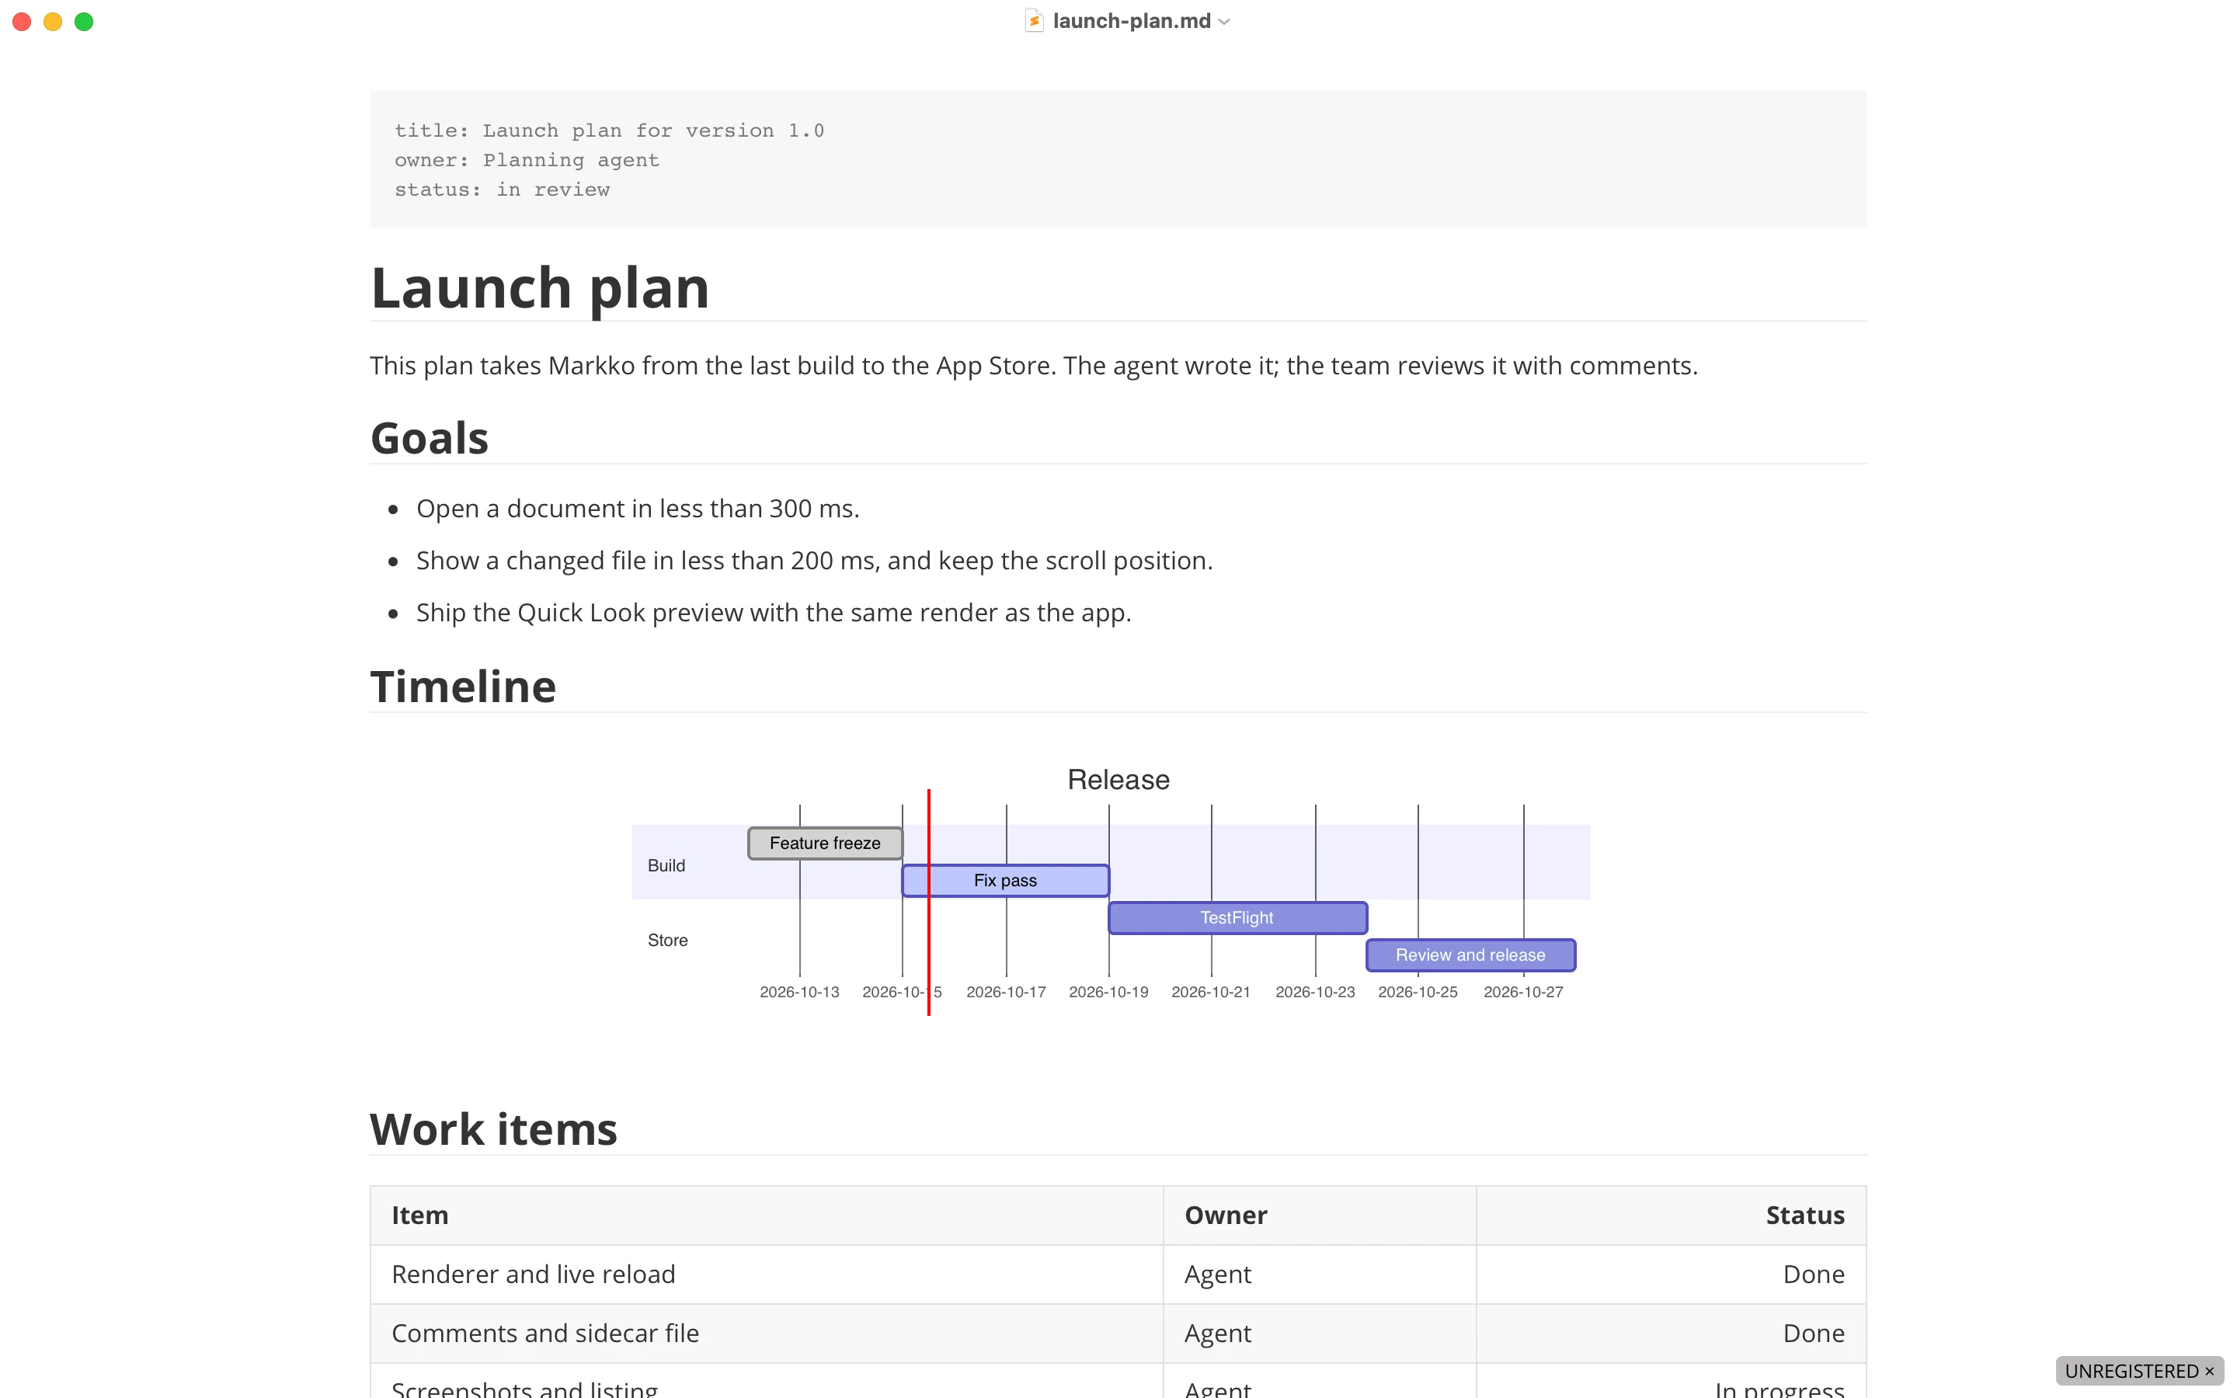Click the 2026-10-21 axis date label
Image resolution: width=2237 pixels, height=1398 pixels.
pos(1211,991)
